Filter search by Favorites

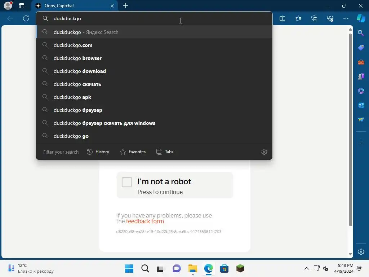[x=133, y=152]
